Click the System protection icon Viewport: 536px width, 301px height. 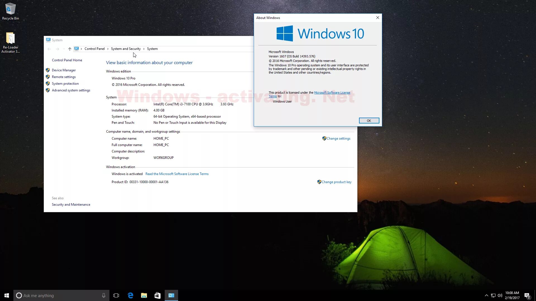click(47, 83)
